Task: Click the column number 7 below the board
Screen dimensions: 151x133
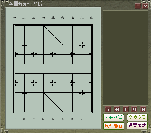Action: (x=34, y=119)
